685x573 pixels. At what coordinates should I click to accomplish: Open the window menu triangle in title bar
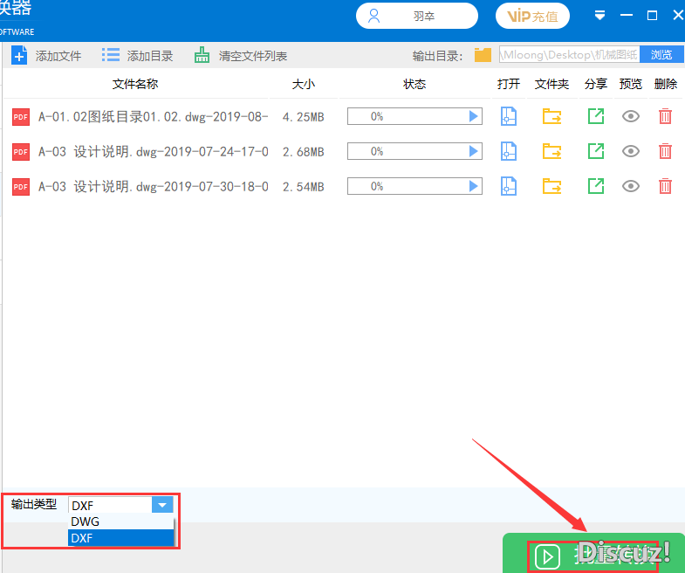[x=599, y=16]
